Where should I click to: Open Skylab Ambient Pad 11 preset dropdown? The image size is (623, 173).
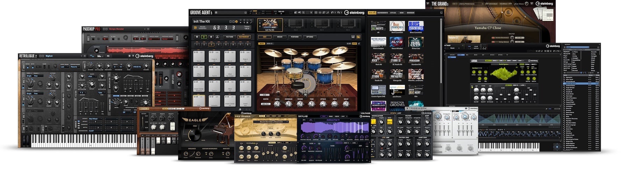coord(333,120)
